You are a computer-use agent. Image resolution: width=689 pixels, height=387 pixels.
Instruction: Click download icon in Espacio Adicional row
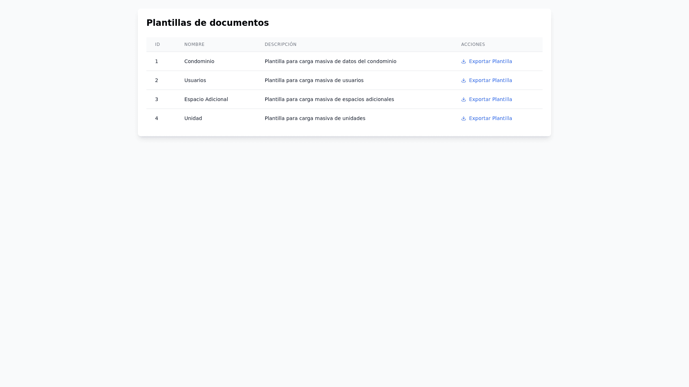[463, 99]
